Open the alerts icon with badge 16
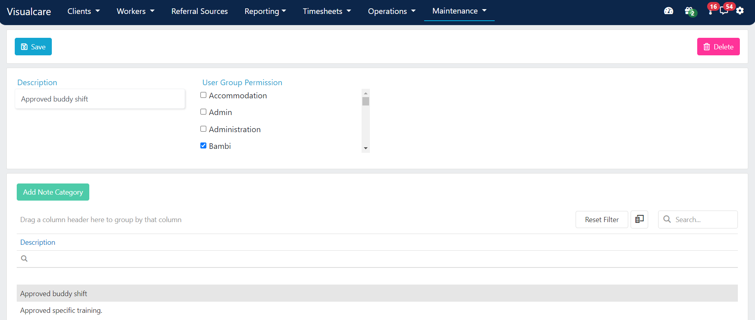Screen dimensions: 755x320 [711, 10]
